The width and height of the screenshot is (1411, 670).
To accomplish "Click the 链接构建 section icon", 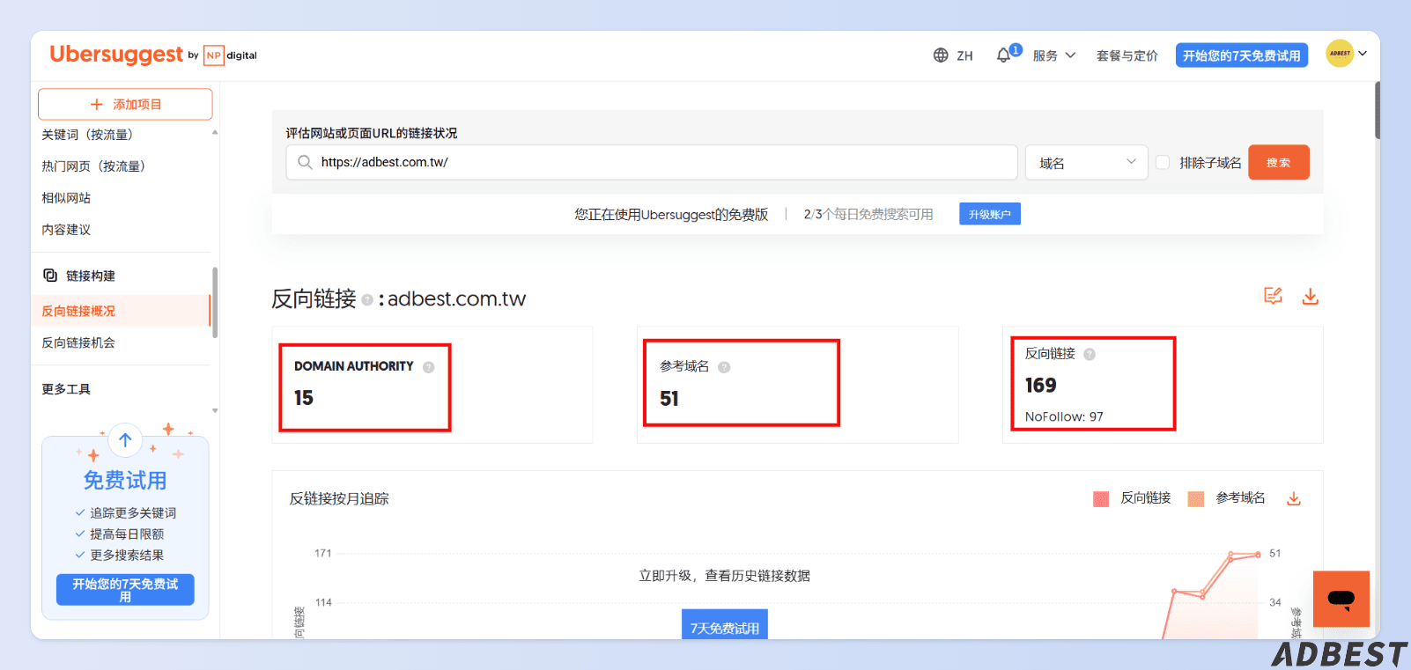I will (50, 276).
